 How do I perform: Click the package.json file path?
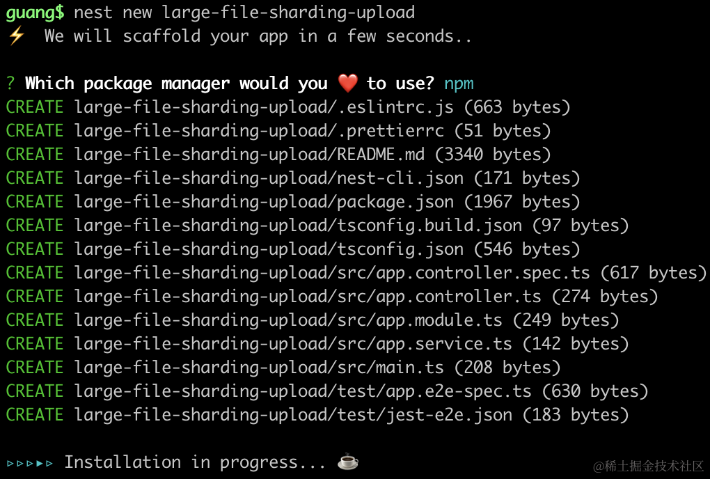[x=264, y=202]
